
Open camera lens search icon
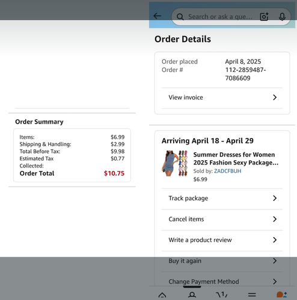pos(264,17)
